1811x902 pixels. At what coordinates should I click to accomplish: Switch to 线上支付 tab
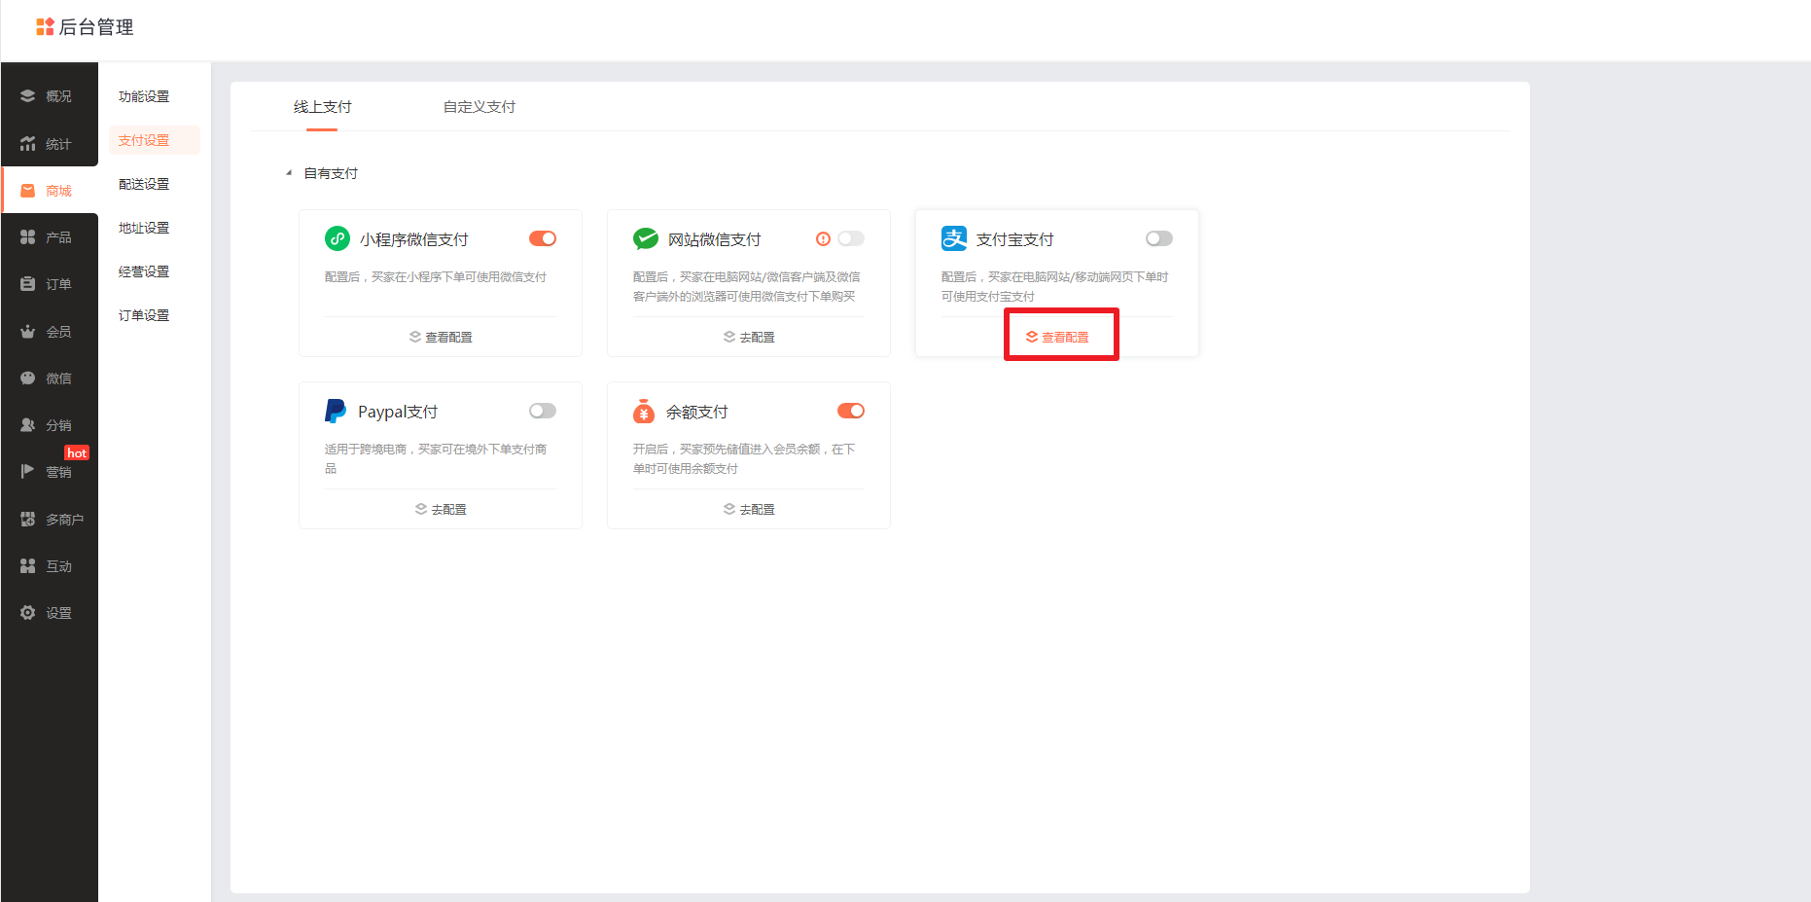click(323, 107)
